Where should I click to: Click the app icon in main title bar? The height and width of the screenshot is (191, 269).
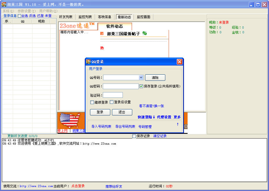point(4,4)
